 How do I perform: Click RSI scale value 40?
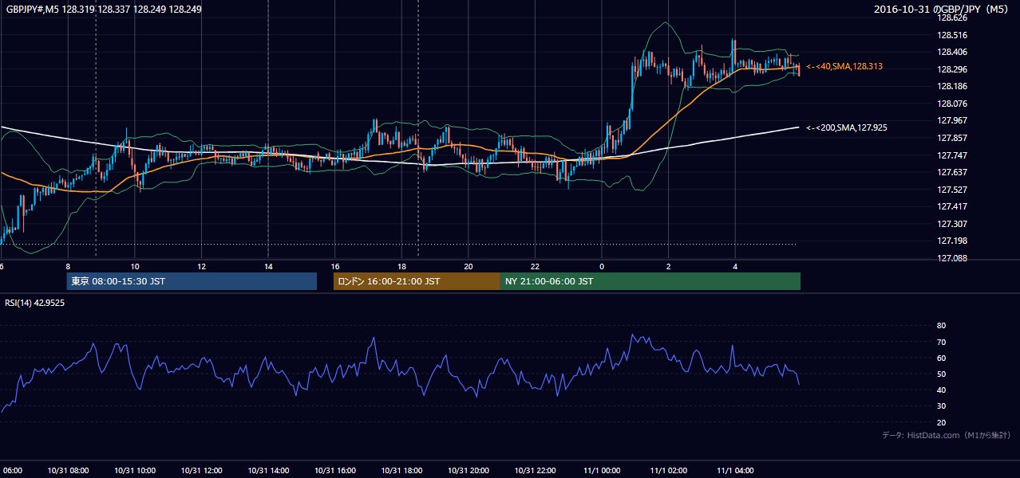(x=941, y=390)
